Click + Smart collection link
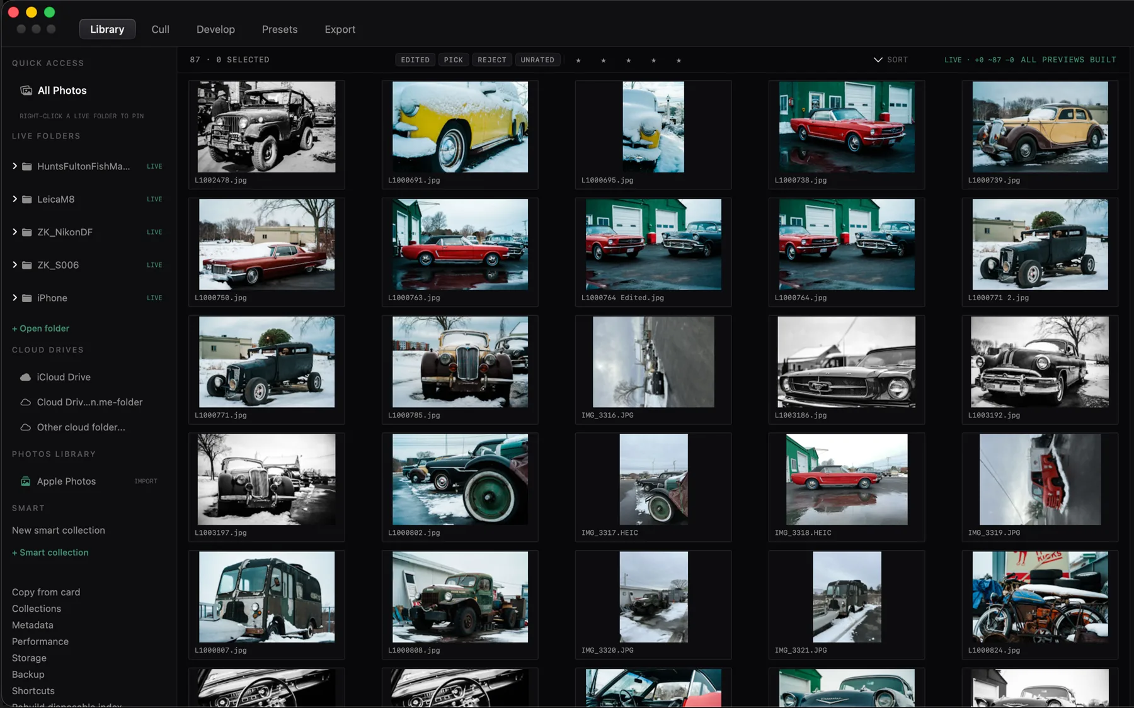 pos(50,553)
